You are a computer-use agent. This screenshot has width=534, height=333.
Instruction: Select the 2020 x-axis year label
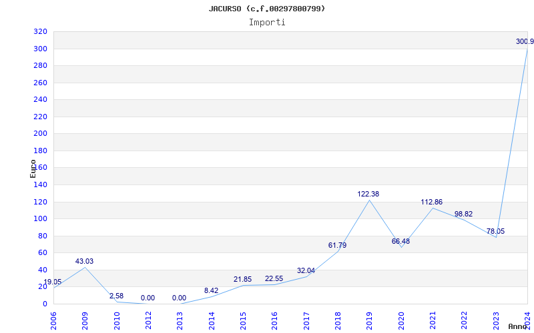point(401,321)
